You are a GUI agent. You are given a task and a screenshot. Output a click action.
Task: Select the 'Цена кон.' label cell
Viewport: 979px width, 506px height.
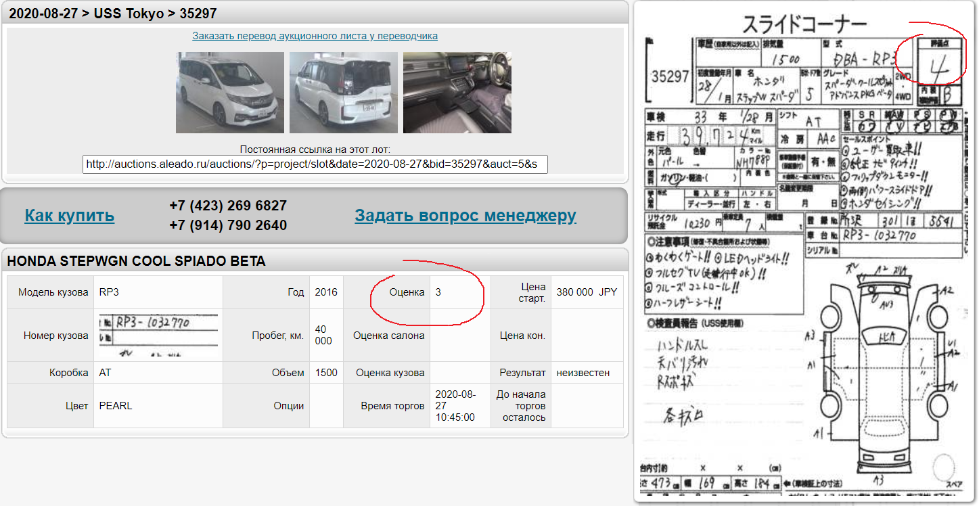coord(521,336)
